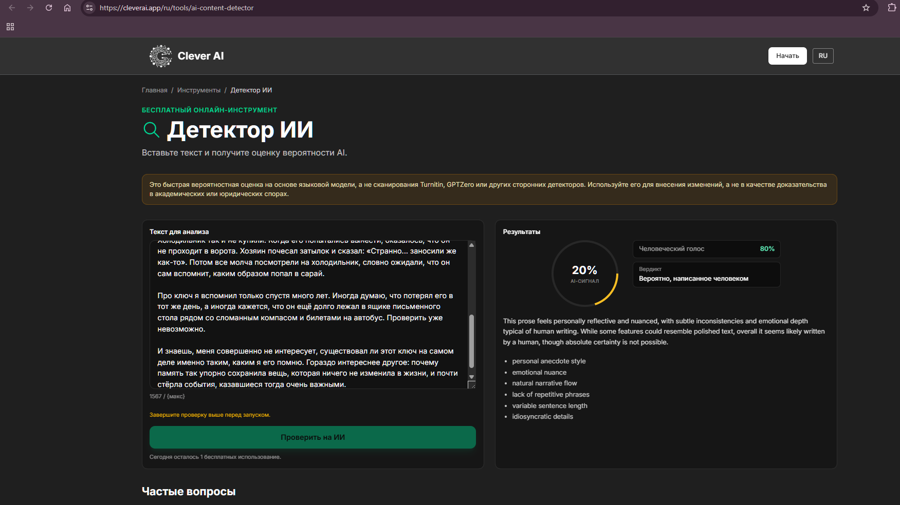The image size is (900, 505).
Task: Open the Инструменты breadcrumb link
Action: coord(199,90)
